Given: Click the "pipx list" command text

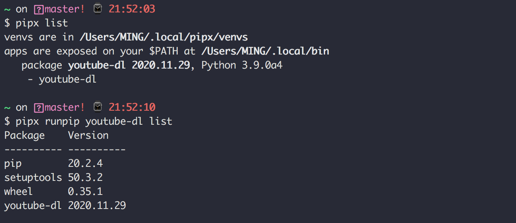Looking at the screenshot, I should pos(41,23).
